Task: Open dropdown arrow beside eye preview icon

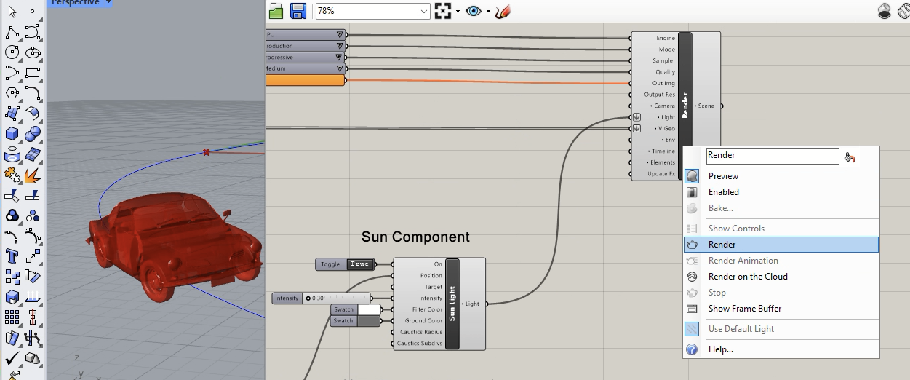Action: [488, 11]
